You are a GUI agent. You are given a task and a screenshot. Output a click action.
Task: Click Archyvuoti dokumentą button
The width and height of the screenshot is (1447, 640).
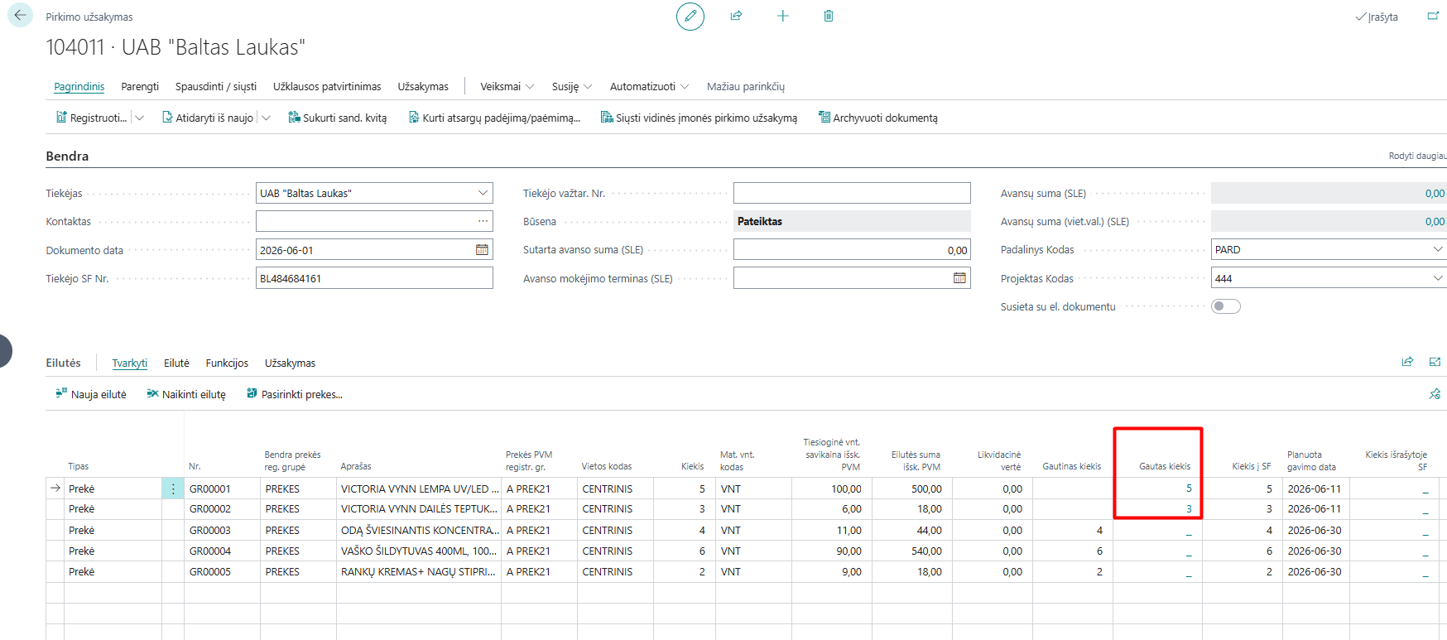point(877,118)
